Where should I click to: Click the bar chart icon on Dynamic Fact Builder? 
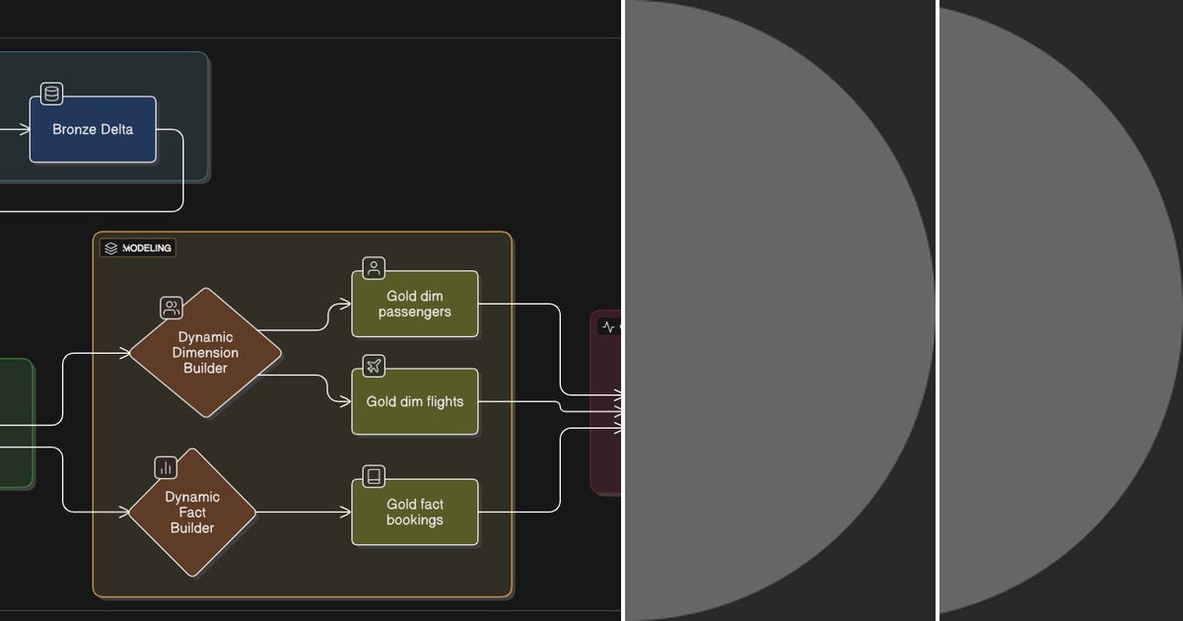(x=164, y=466)
